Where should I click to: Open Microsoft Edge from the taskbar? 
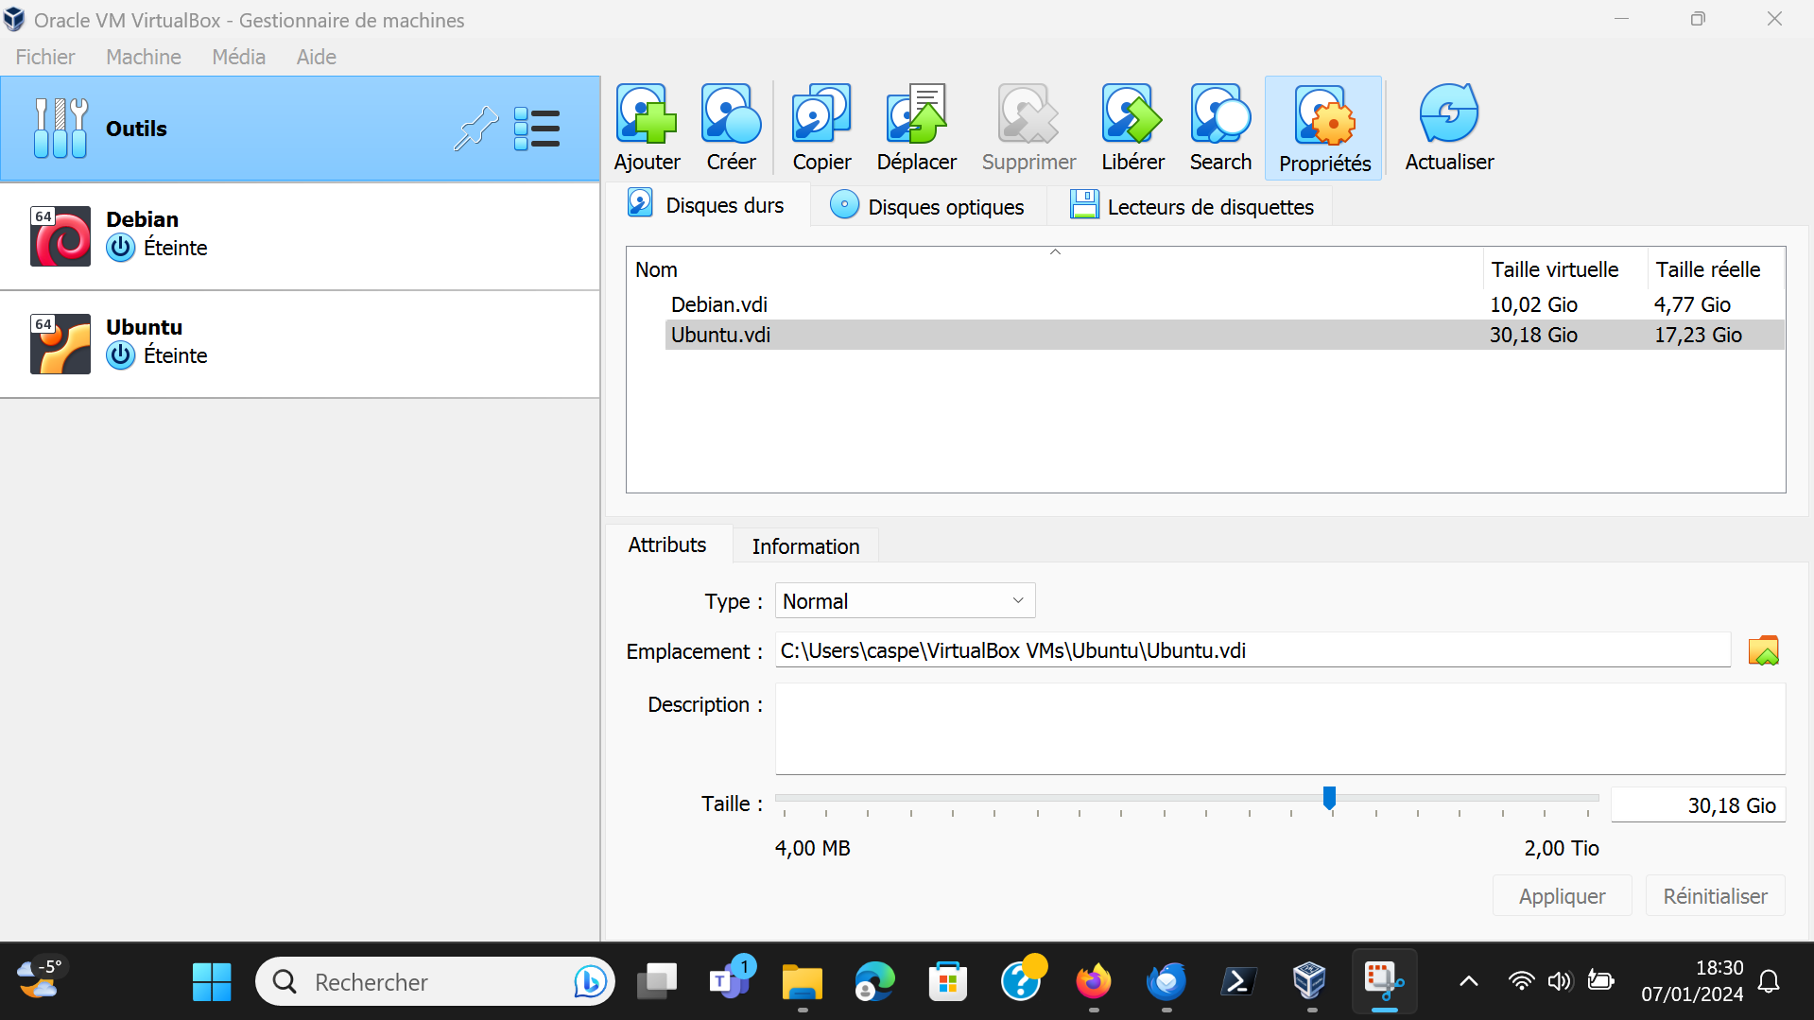tap(875, 982)
